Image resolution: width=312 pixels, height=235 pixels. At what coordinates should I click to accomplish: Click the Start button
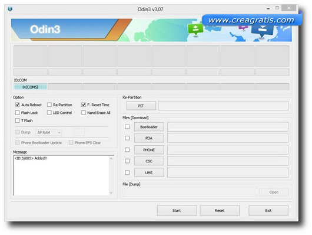(177, 210)
